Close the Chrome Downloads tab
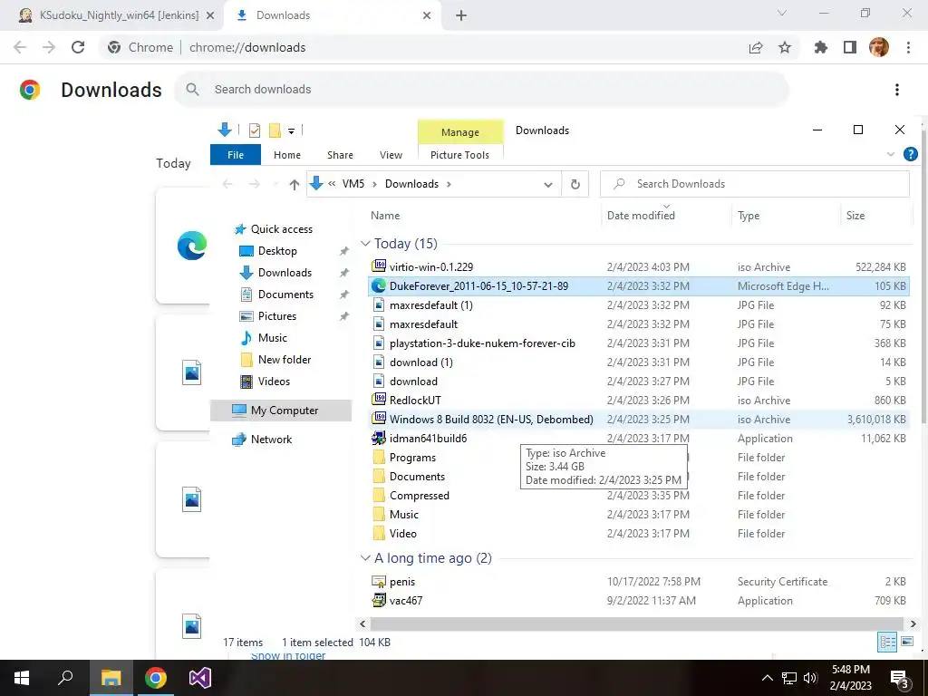928x696 pixels. [x=427, y=15]
